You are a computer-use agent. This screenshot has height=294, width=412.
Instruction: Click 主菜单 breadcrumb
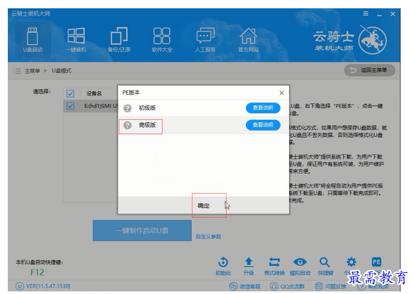[32, 71]
